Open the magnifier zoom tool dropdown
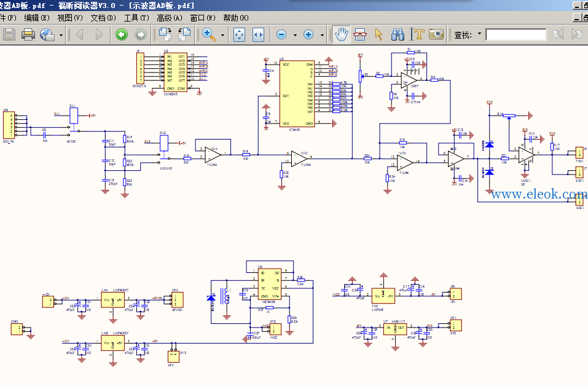This screenshot has width=588, height=386. (223, 35)
